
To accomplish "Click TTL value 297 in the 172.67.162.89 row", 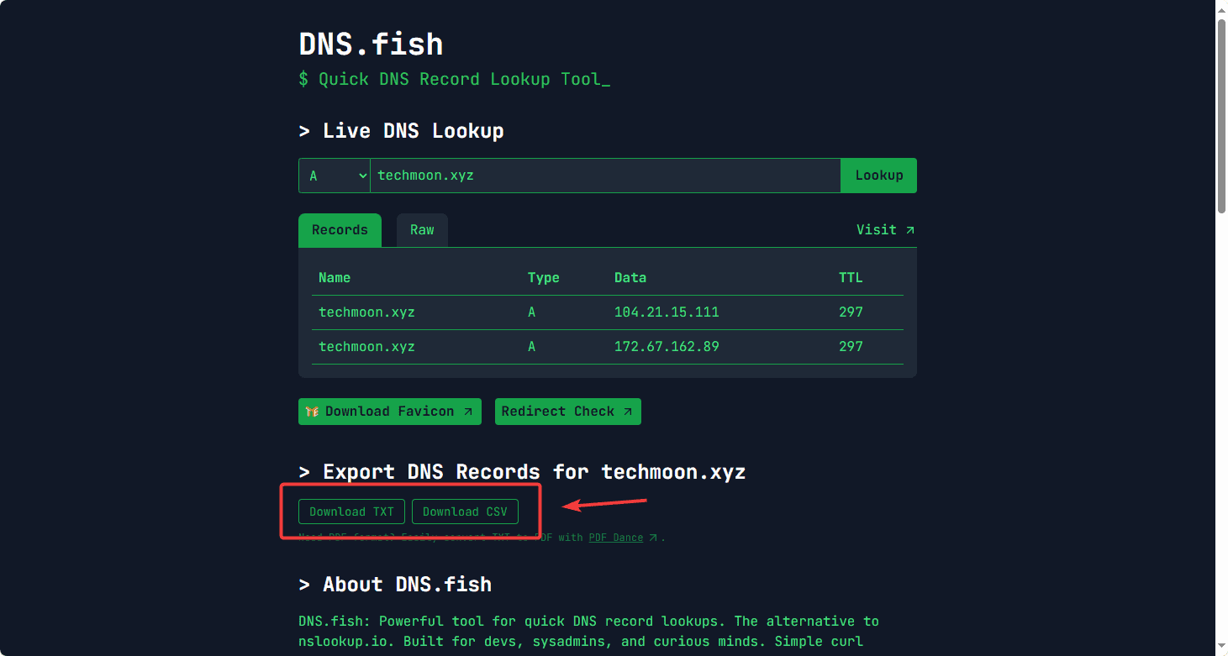I will (x=851, y=347).
